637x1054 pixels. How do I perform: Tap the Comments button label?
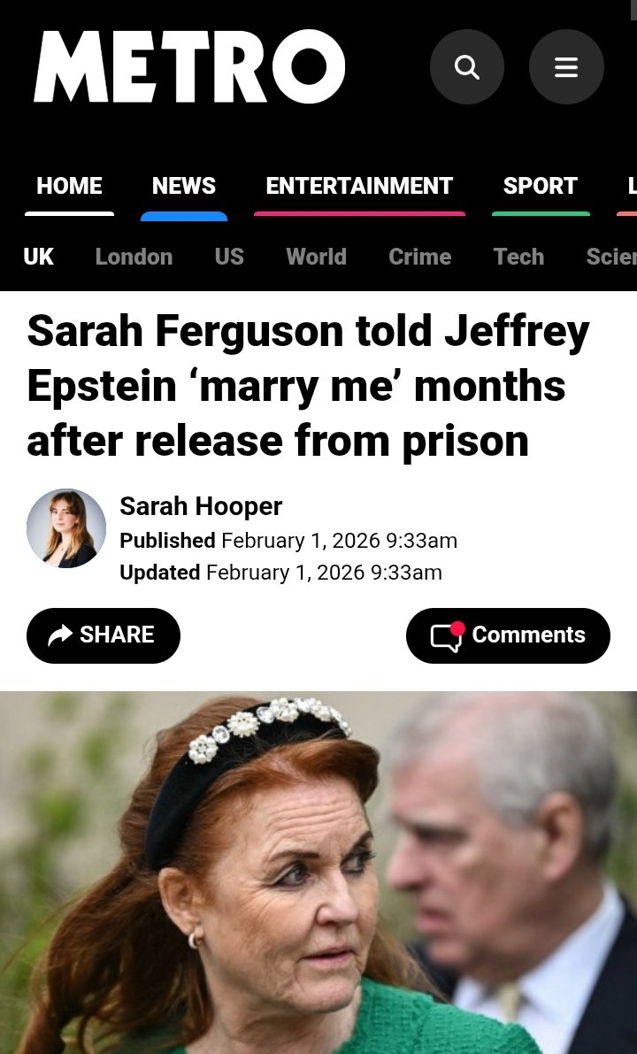529,635
